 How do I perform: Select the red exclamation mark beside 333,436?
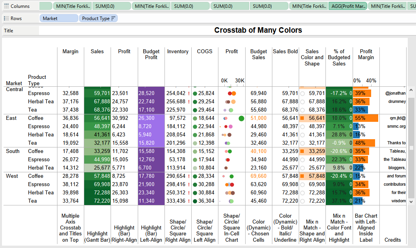(189, 201)
